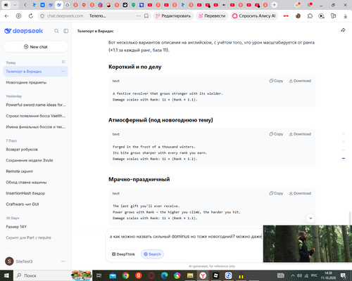Open Roblox Studio from the taskbar
Screen dimensions: 352x281
215,275
